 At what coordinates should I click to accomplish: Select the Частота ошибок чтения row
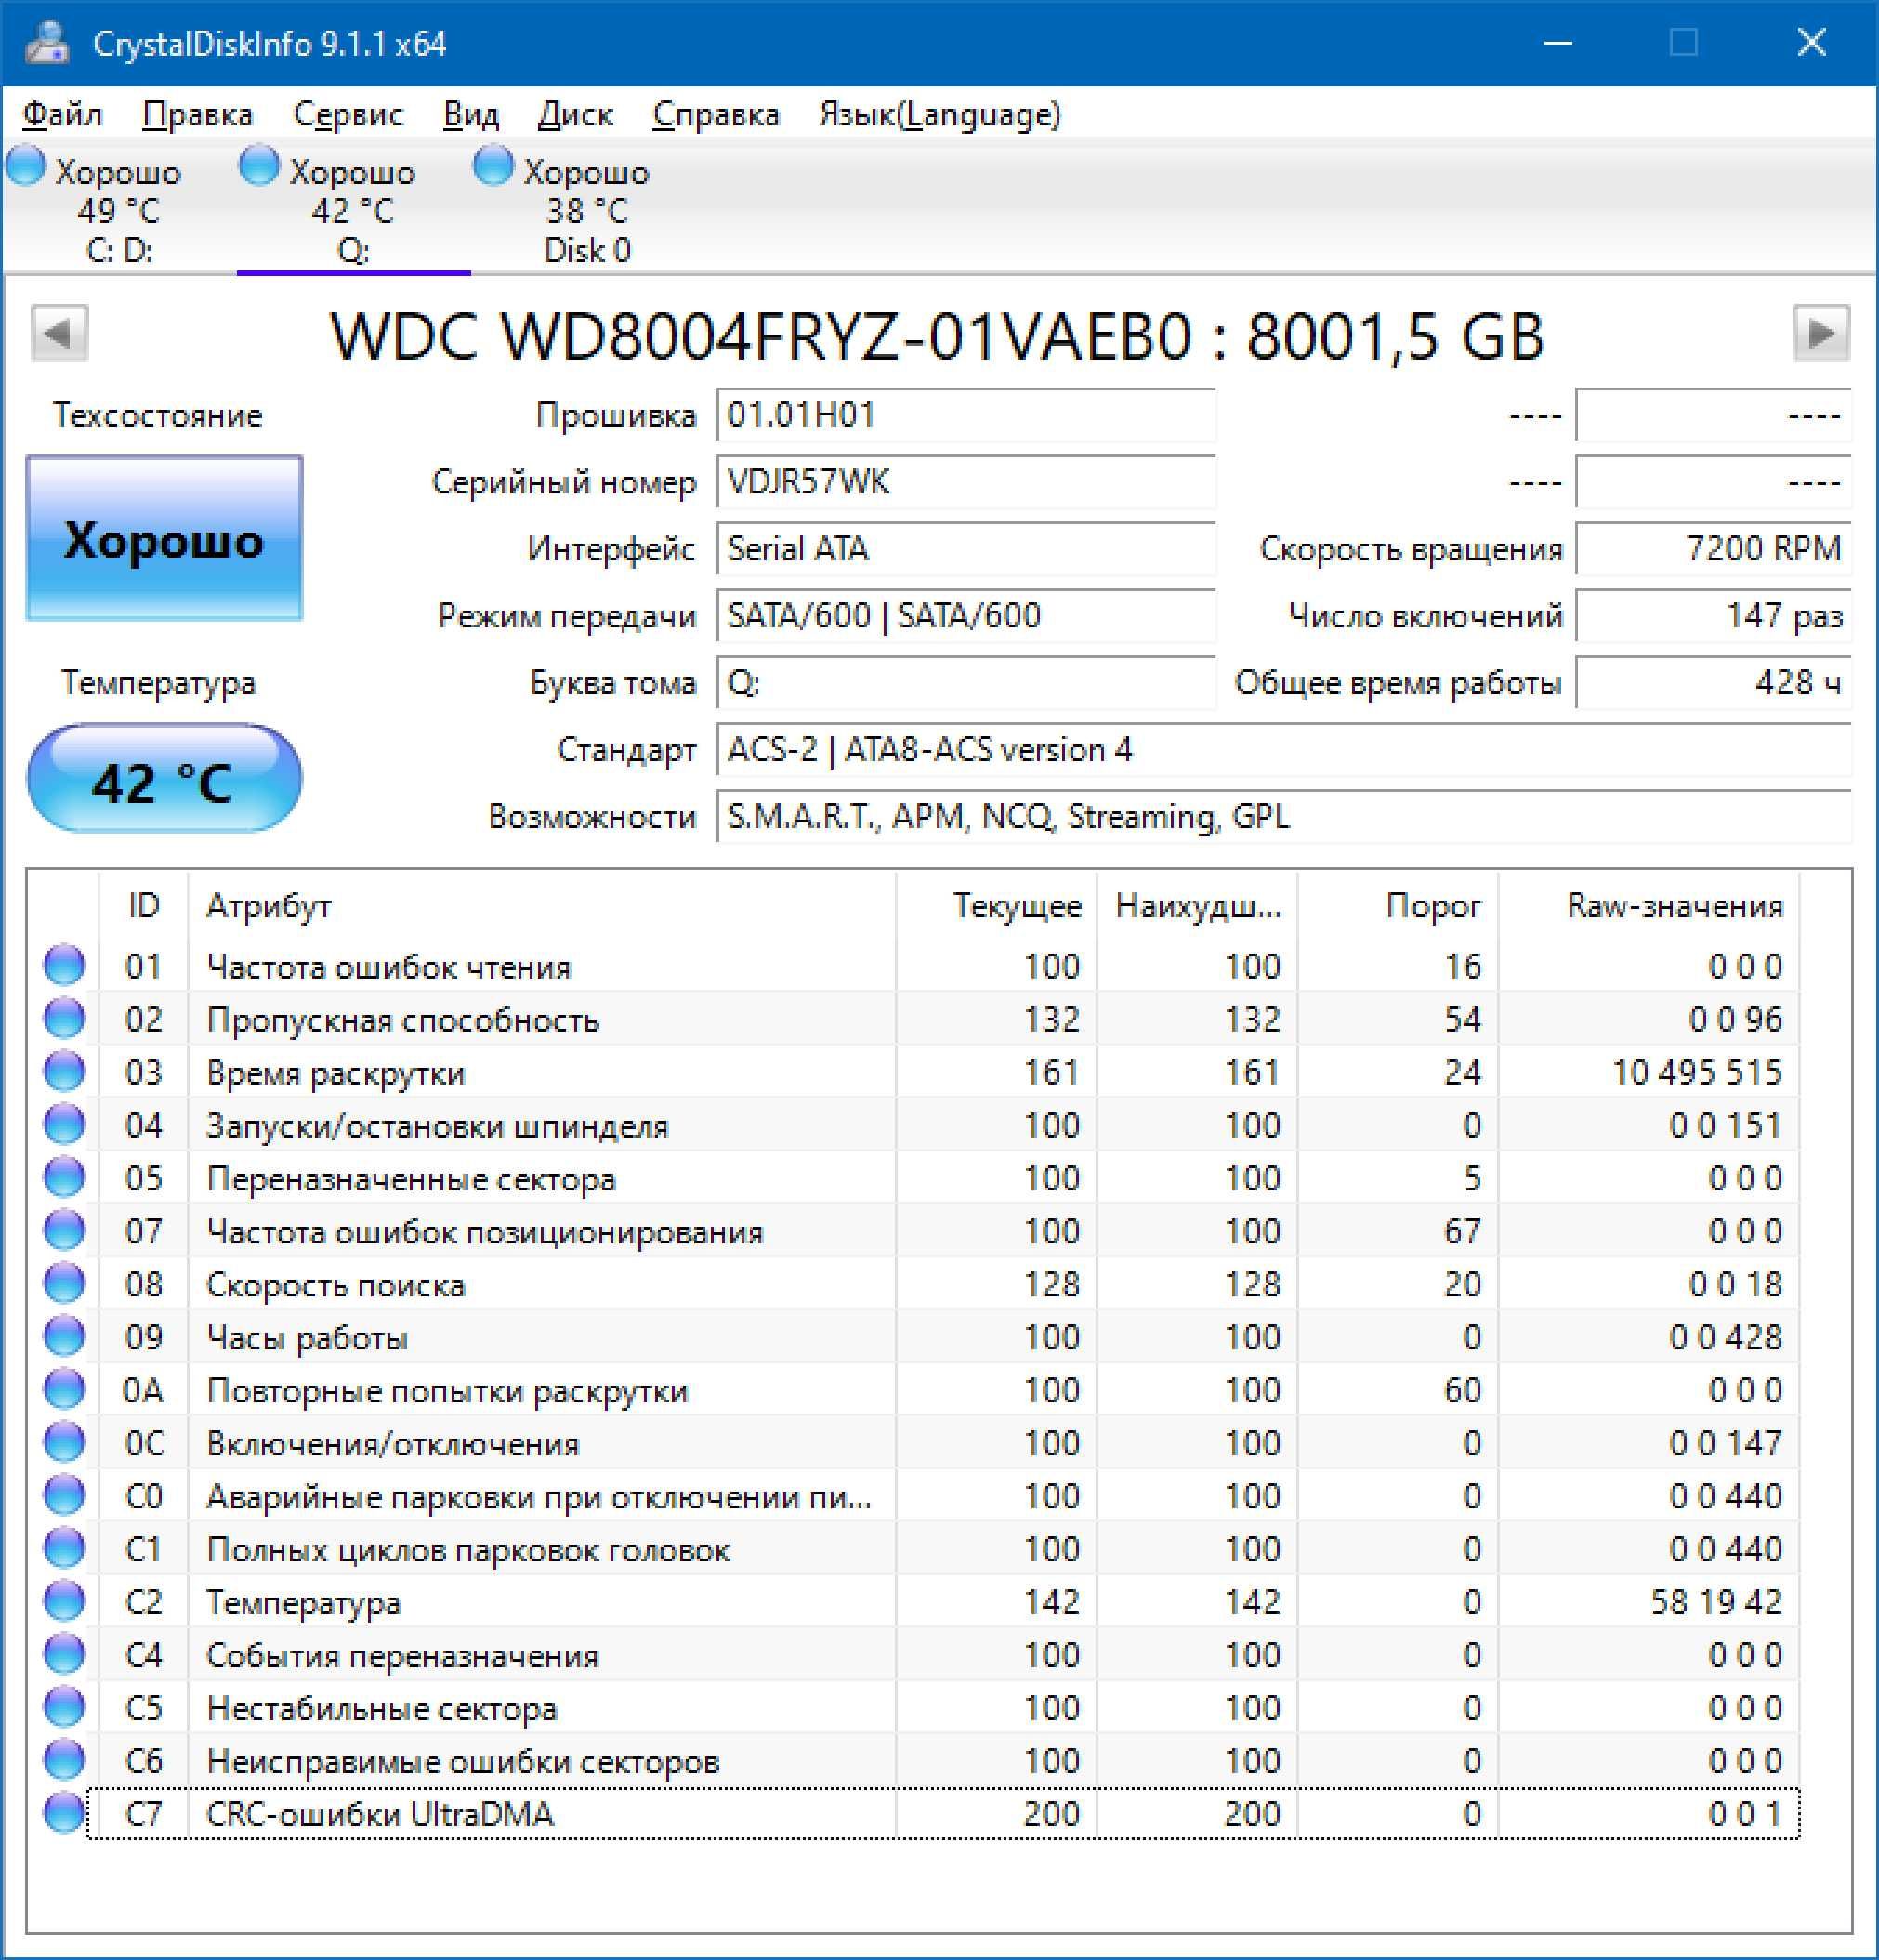pos(943,966)
